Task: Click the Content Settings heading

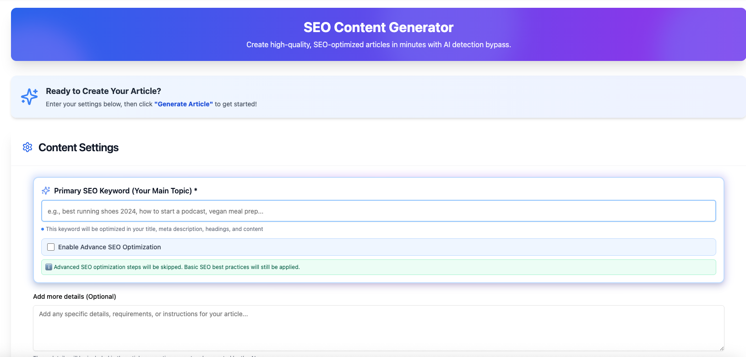Action: click(78, 148)
